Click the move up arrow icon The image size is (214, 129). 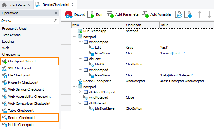click(x=199, y=14)
